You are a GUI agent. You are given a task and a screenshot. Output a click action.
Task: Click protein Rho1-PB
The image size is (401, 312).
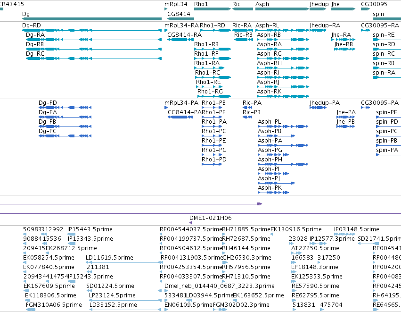[x=212, y=108]
